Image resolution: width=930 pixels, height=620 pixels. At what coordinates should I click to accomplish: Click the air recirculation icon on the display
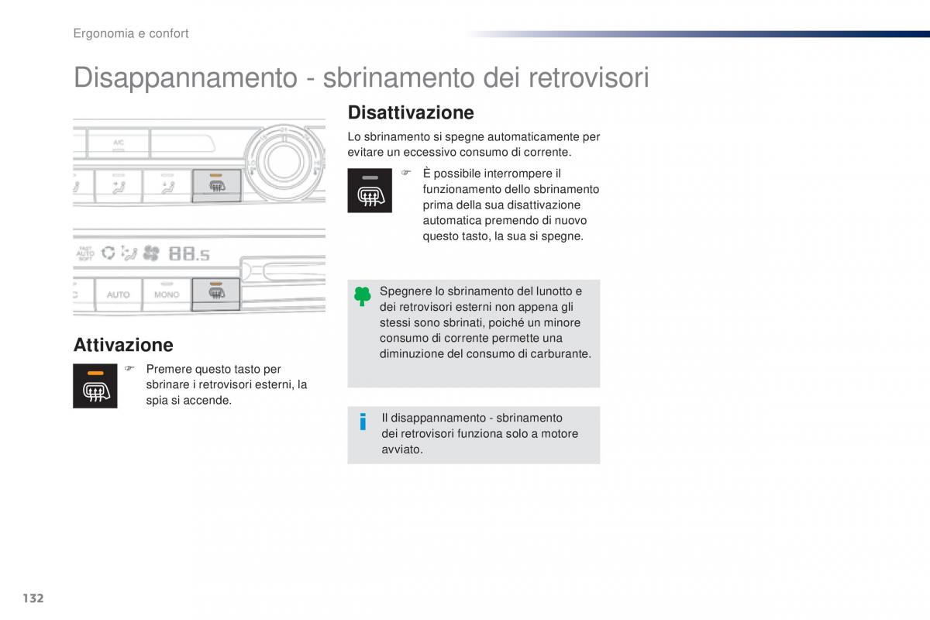tap(108, 253)
